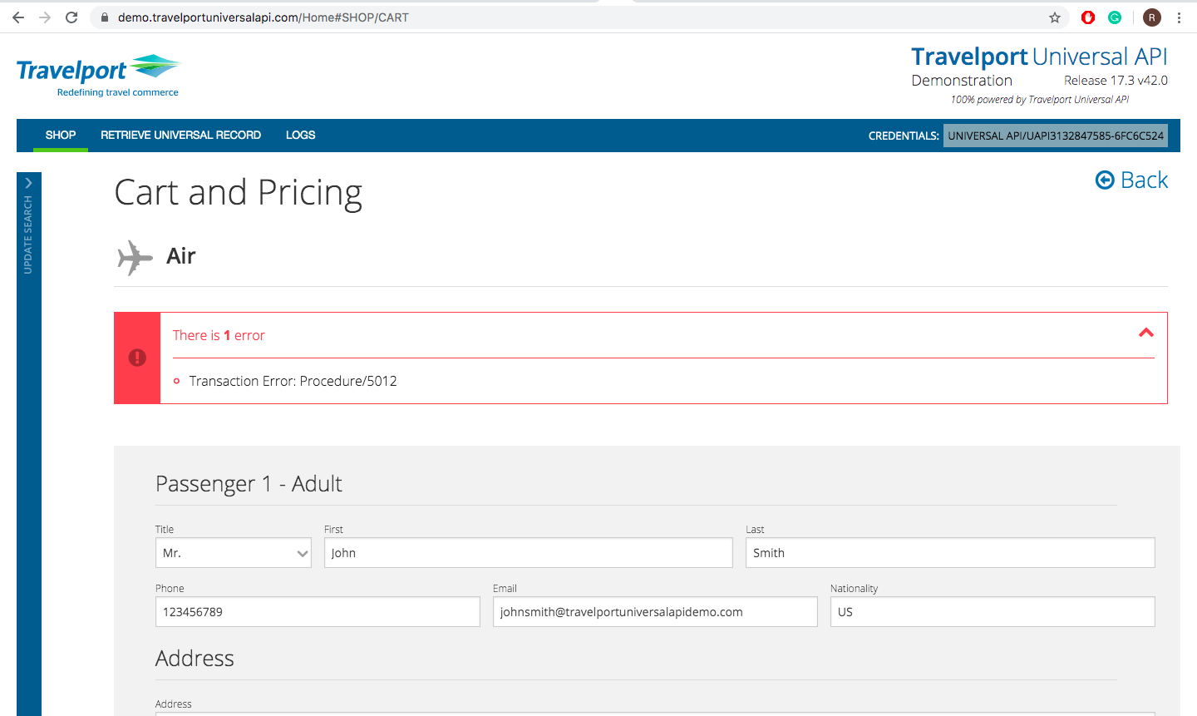Open Retrieve Universal Record section
The height and width of the screenshot is (716, 1197).
coord(180,135)
